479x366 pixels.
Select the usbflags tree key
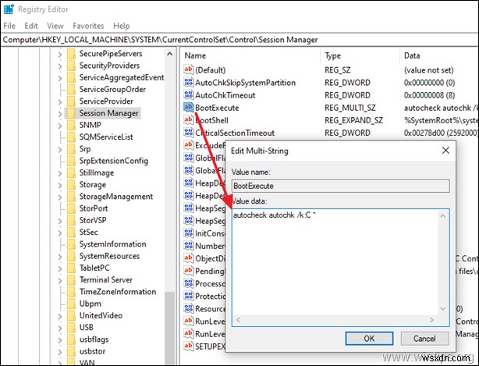point(94,339)
